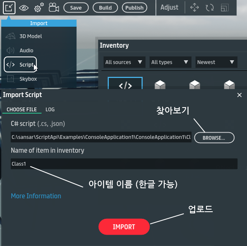Screen dimensions: 247x246
Task: Switch to the CHOOSE FILE tab
Action: click(x=22, y=110)
